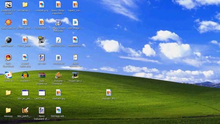Image resolution: width=220 pixels, height=124 pixels.
Task: Select the Jade Empire.rar archive
Action: point(42,75)
